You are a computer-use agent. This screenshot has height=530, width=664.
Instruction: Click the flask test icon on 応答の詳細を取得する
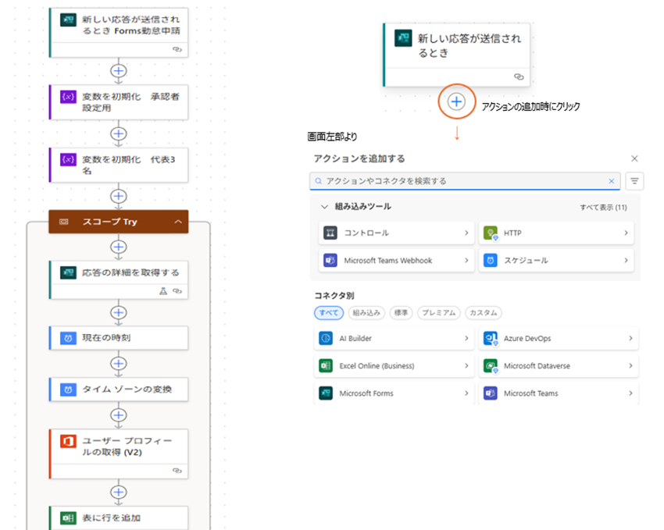point(163,291)
